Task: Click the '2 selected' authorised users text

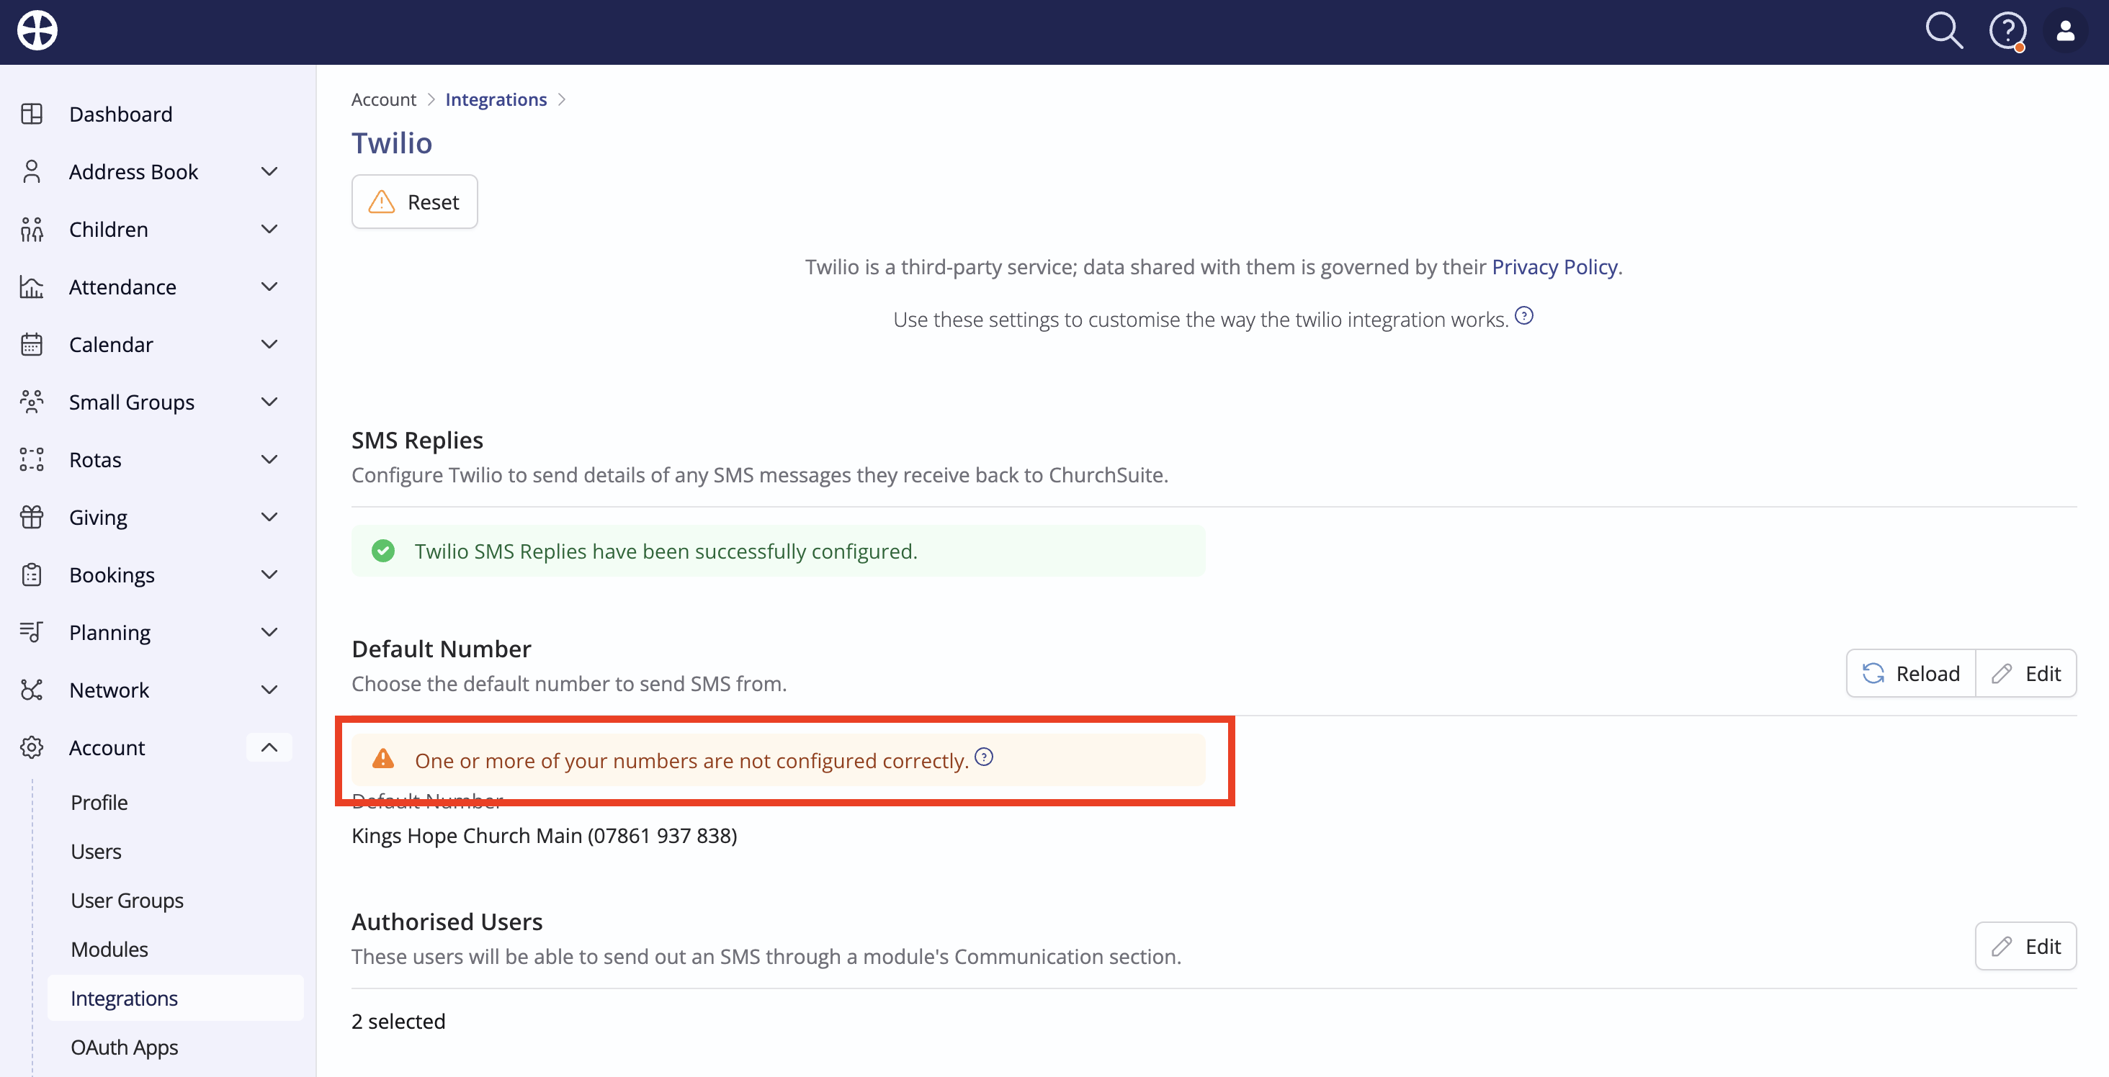Action: pos(398,1021)
